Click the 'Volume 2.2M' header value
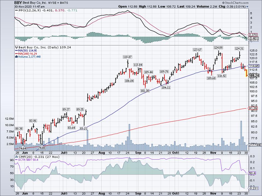262x196 pixels. tap(207, 7)
